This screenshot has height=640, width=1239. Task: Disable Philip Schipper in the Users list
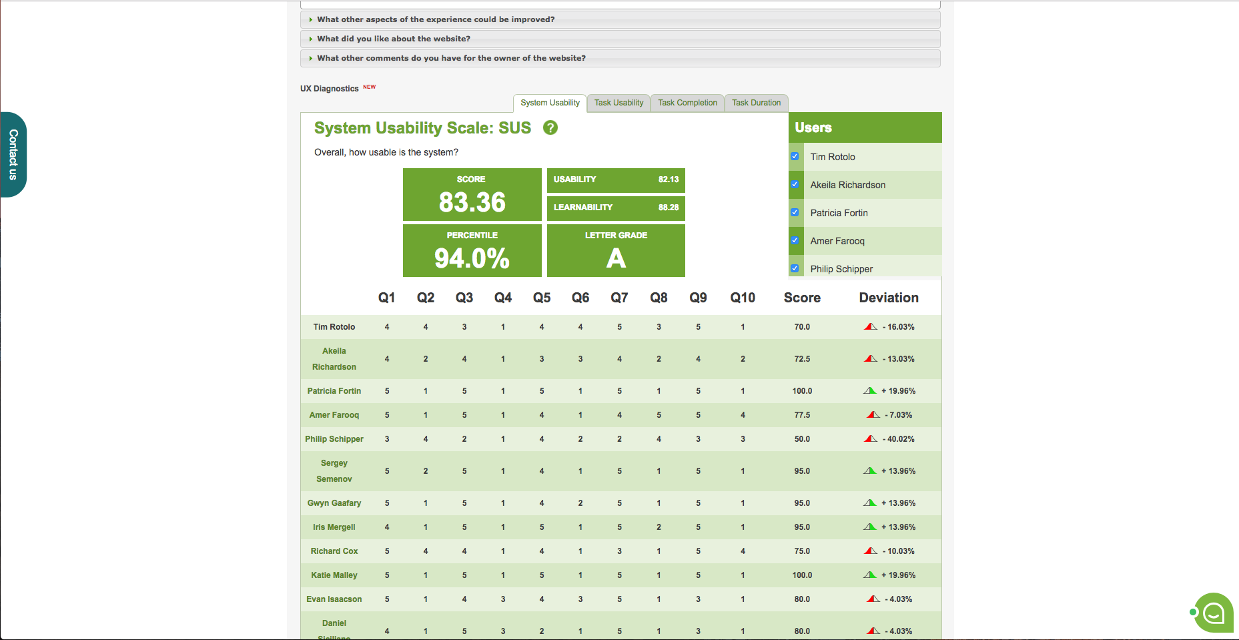click(795, 268)
